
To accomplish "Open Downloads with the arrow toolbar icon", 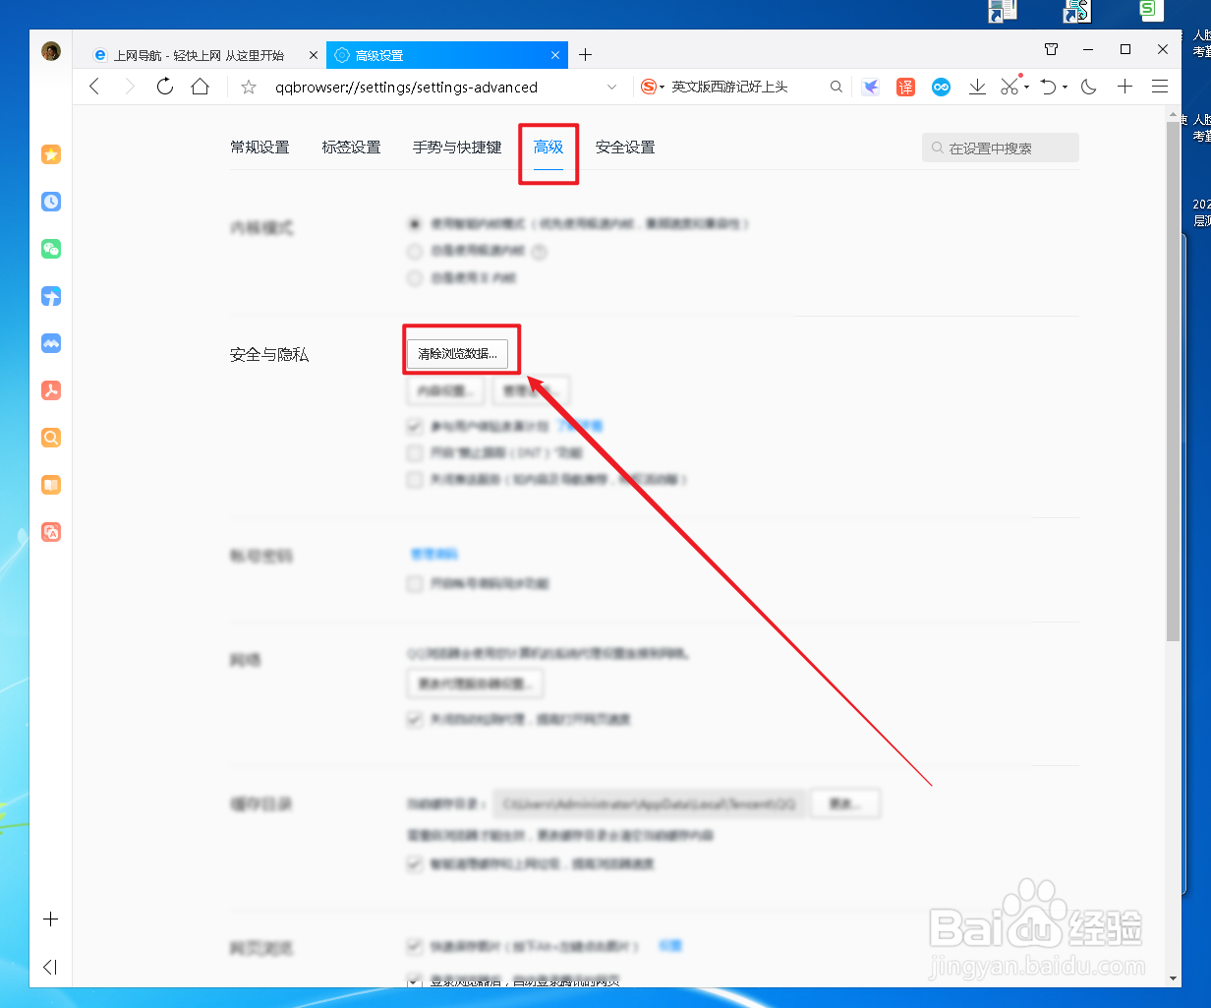I will (x=977, y=87).
